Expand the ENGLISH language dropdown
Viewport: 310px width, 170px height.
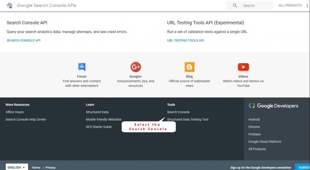click(x=17, y=167)
